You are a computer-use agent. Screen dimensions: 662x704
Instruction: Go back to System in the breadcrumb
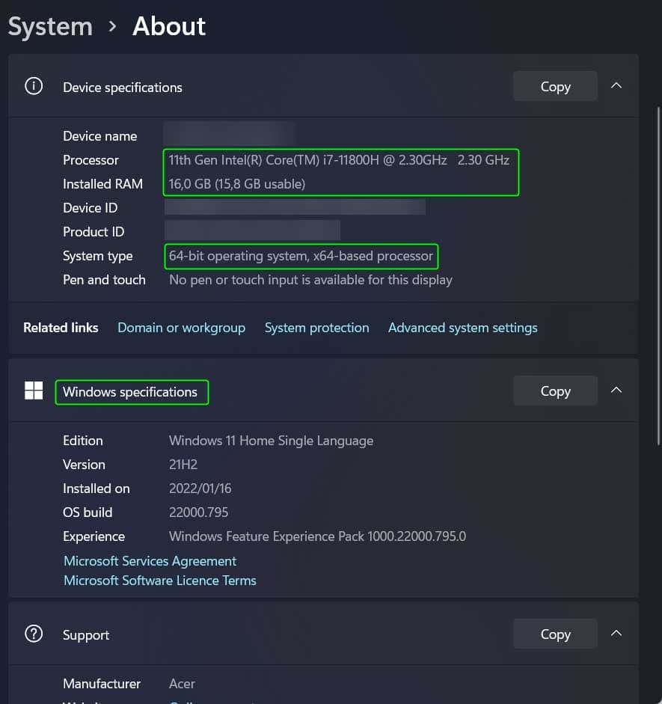click(50, 26)
